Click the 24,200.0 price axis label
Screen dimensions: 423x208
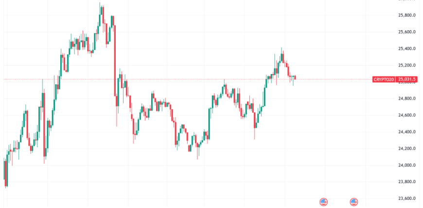(x=407, y=149)
